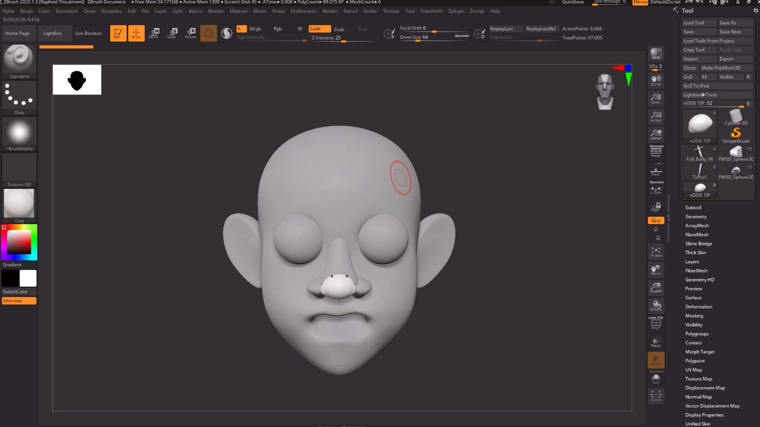Click the LightBox button

pos(53,33)
